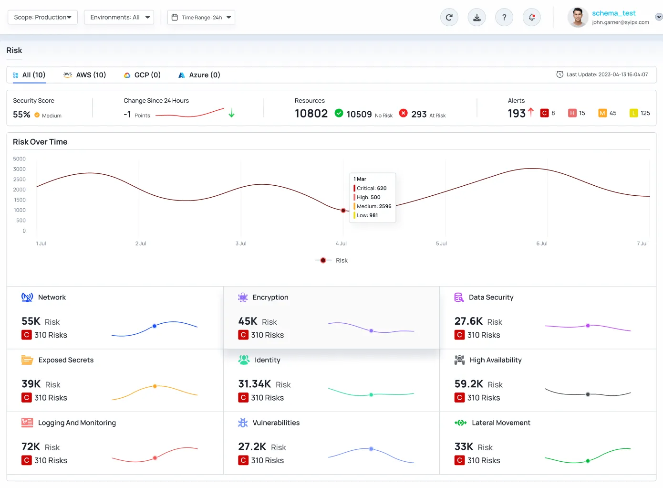
Task: Switch to the AWS (10) tab
Action: coord(85,75)
